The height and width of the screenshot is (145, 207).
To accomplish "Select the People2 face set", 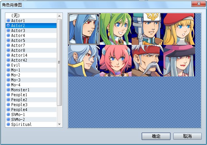I will point(31,100).
